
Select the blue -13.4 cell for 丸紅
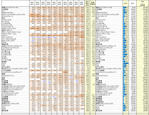coord(70,77)
